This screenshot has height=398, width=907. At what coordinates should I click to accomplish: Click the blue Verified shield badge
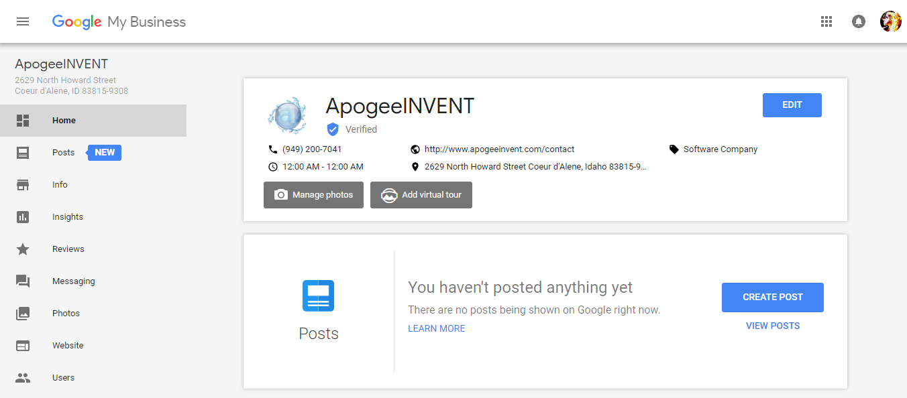tap(332, 129)
